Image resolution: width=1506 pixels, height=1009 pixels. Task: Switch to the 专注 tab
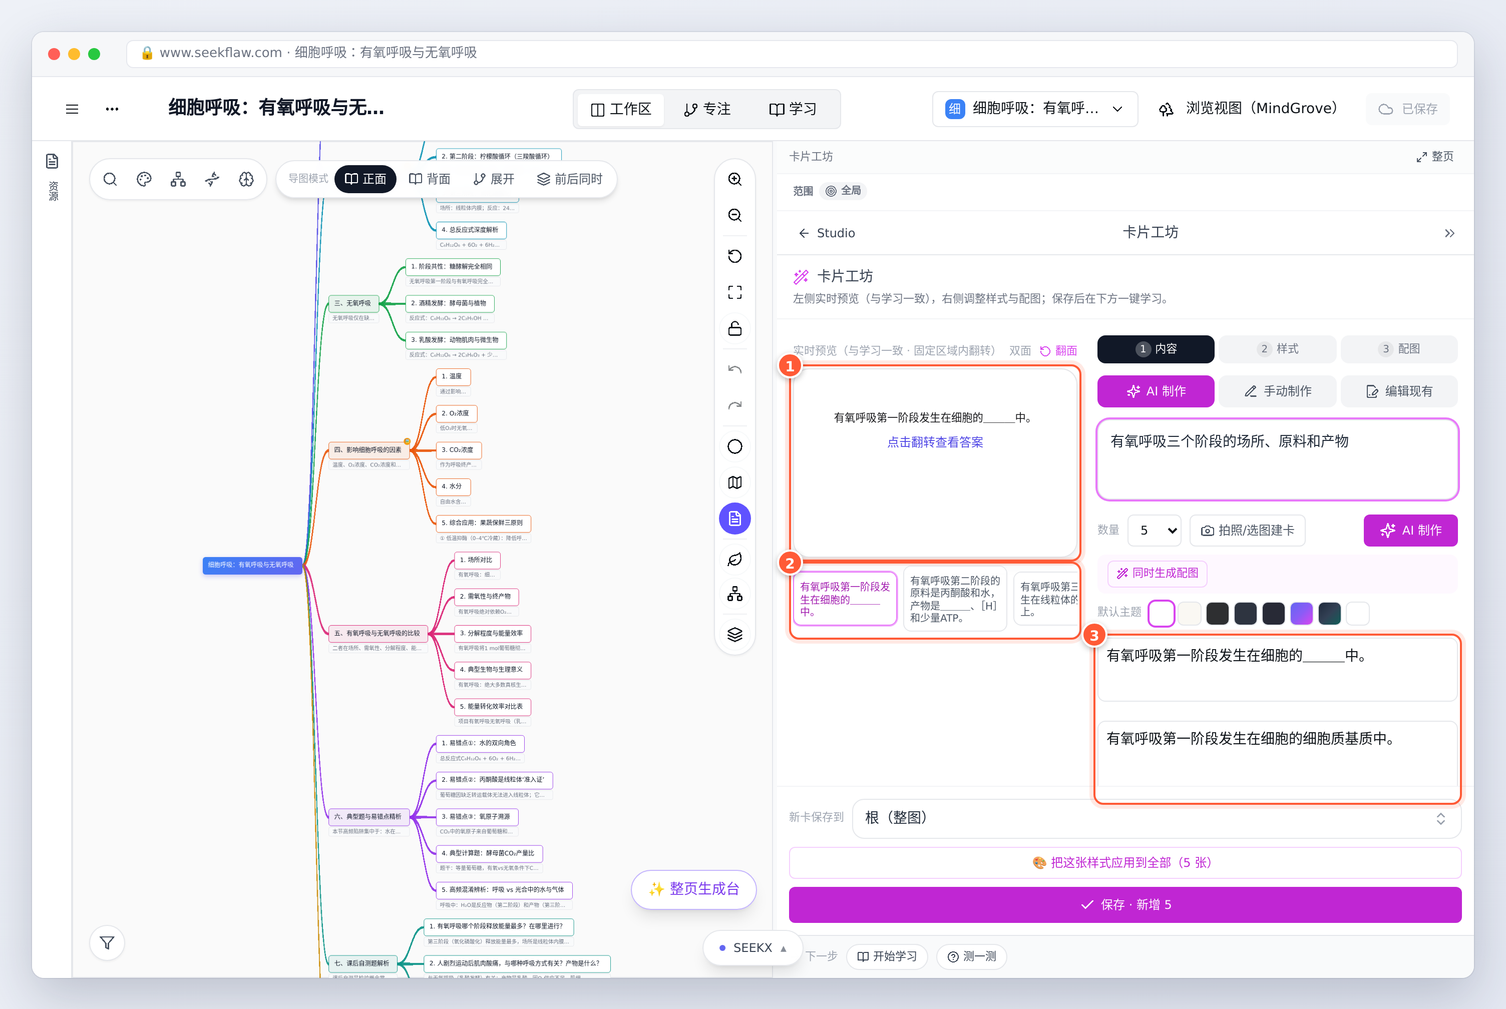click(x=707, y=110)
